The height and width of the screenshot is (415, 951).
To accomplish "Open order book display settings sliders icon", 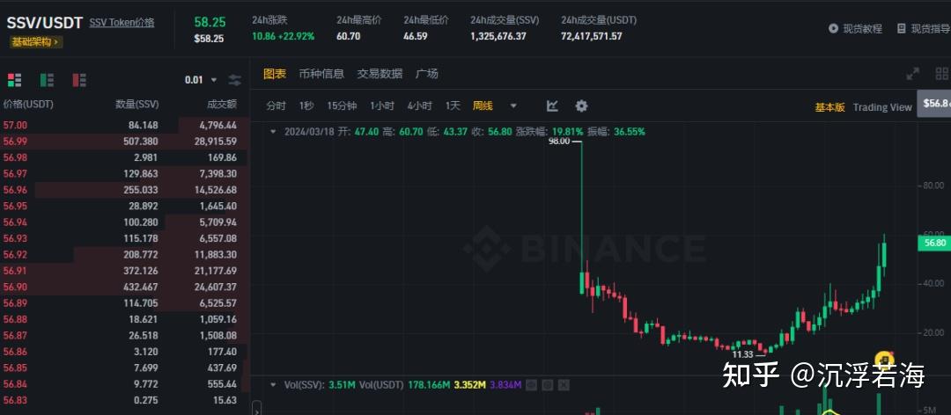I will [235, 80].
